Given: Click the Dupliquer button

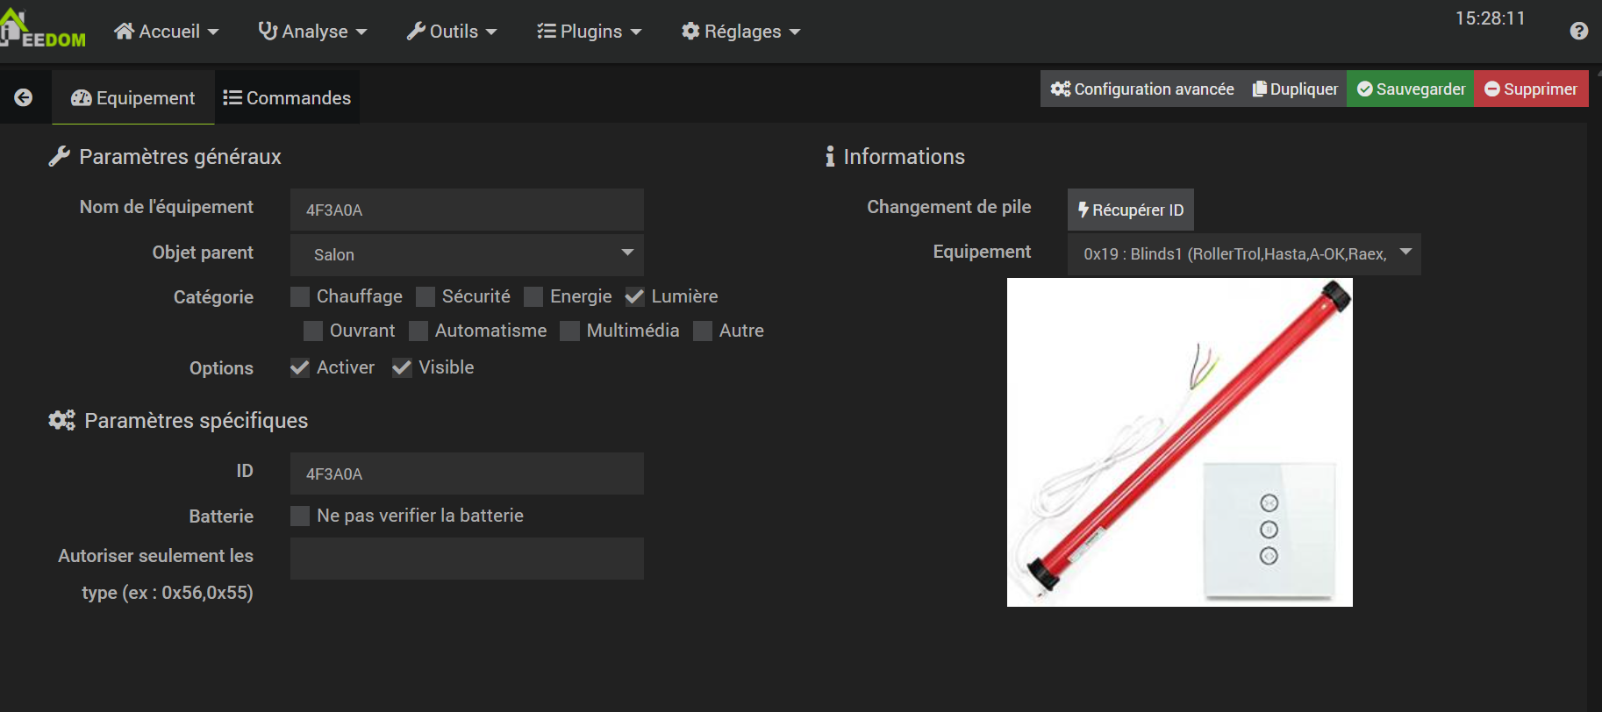Looking at the screenshot, I should point(1295,89).
